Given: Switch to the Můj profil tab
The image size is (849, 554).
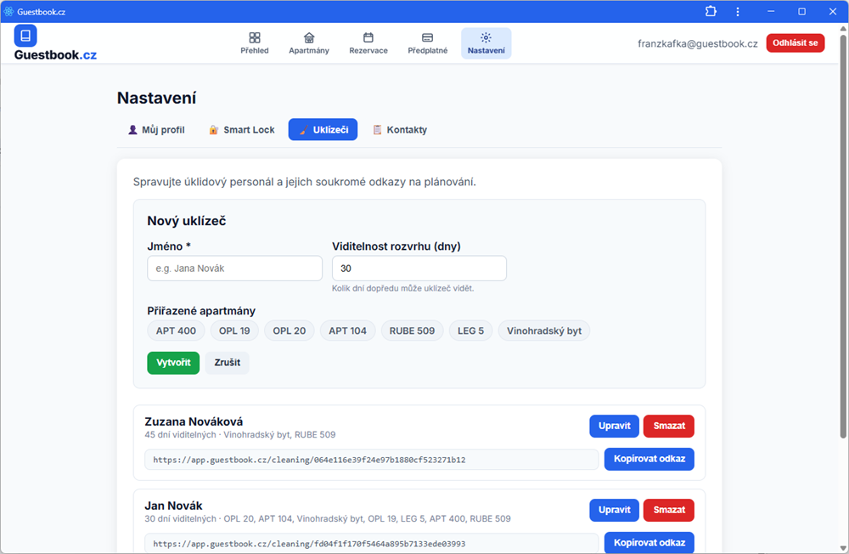Looking at the screenshot, I should [x=156, y=129].
